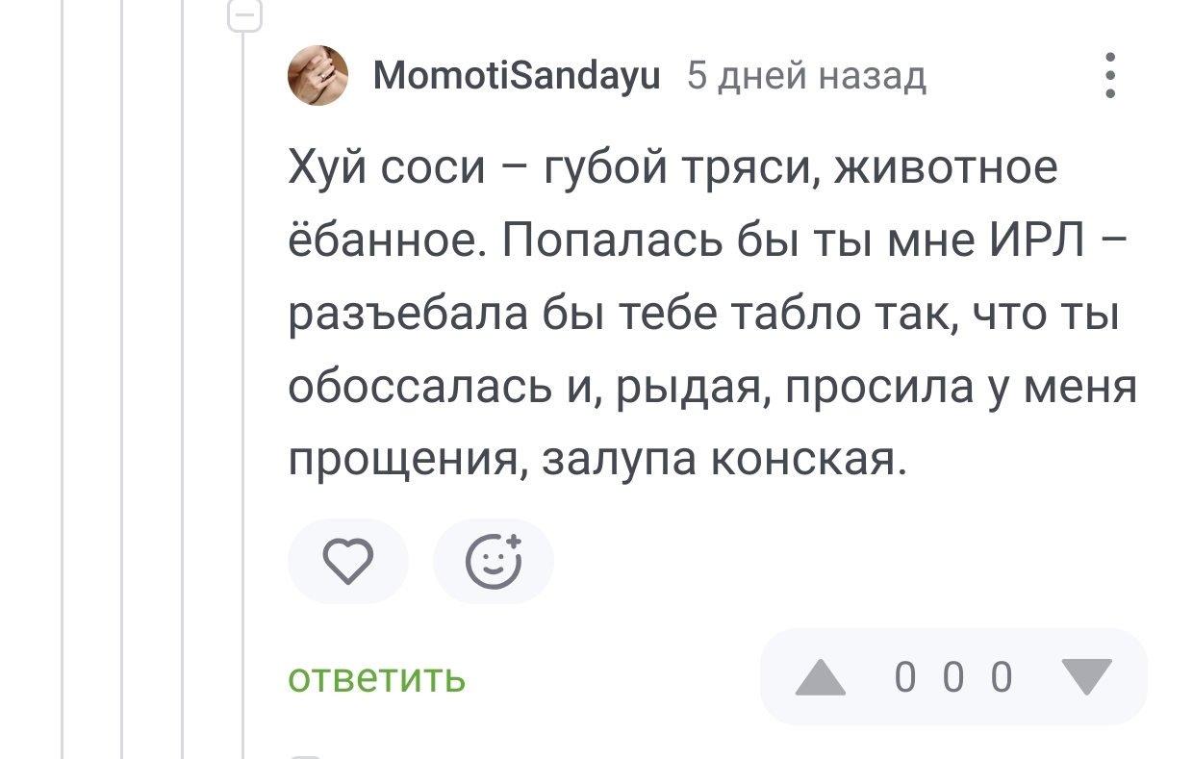This screenshot has width=1193, height=759.
Task: Open the MomotiSandayu username profile link
Action: pyautogui.click(x=517, y=75)
